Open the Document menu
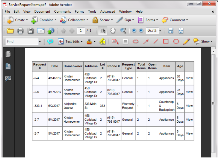 (x=42, y=12)
